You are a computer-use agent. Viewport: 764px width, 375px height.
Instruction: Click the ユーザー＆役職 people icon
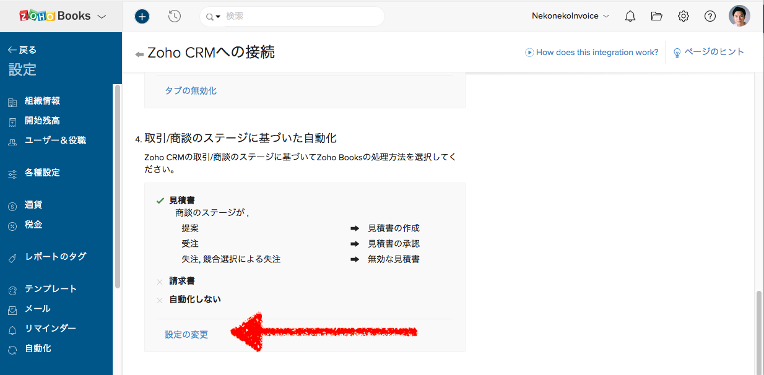tap(12, 142)
